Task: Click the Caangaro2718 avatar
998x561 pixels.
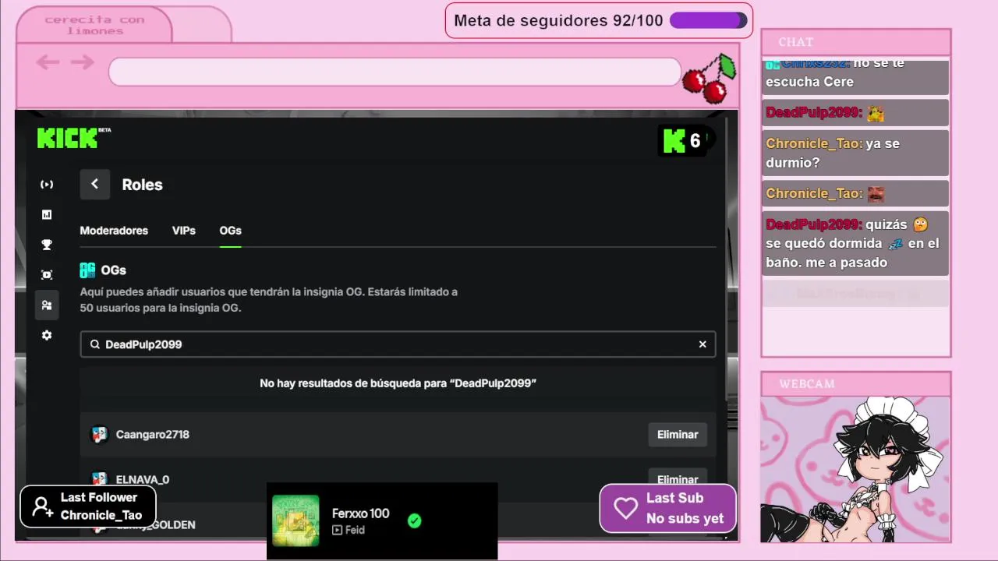Action: pyautogui.click(x=99, y=435)
